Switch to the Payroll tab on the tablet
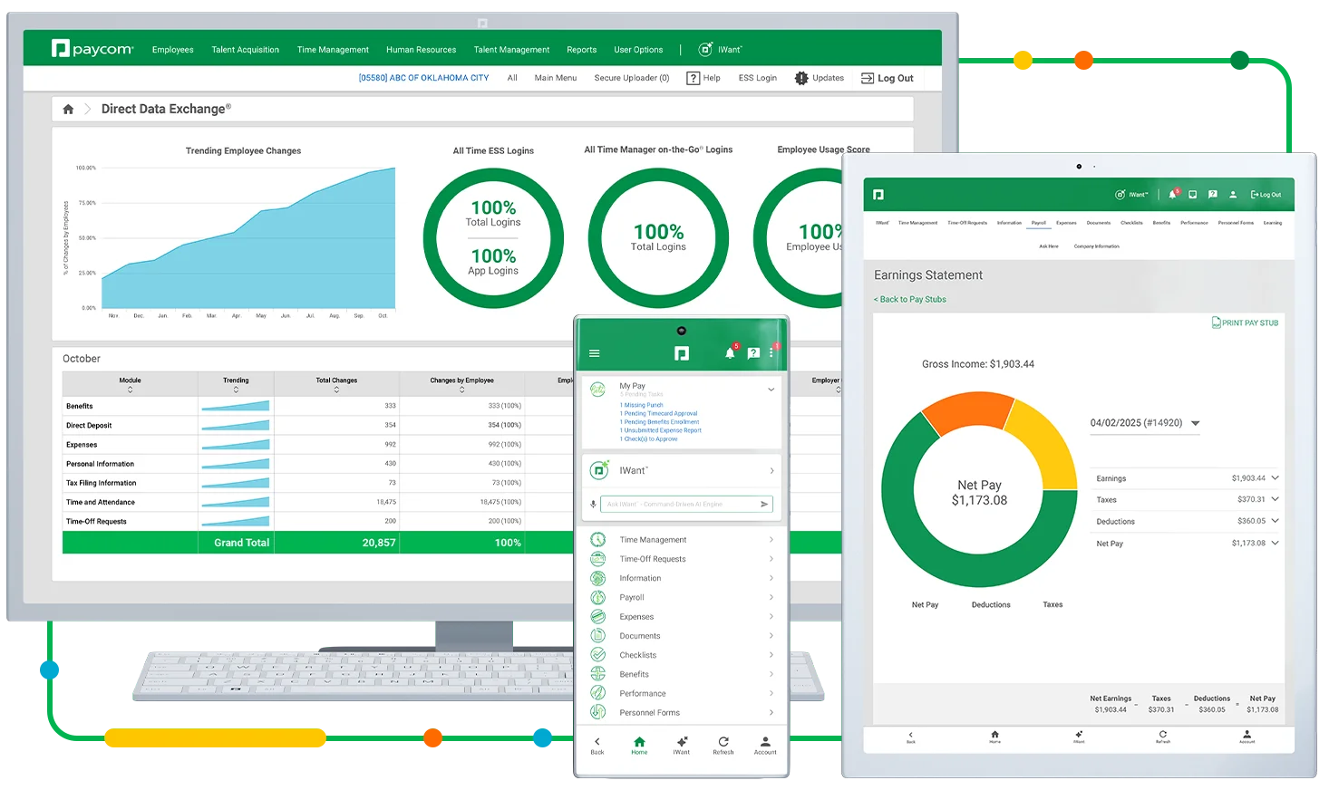Image resolution: width=1329 pixels, height=790 pixels. click(x=1038, y=223)
